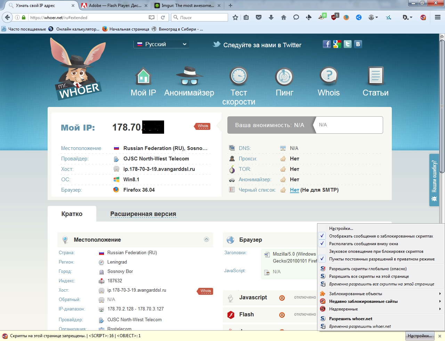This screenshot has height=341, width=445.
Task: Open Виноград в Сибири bookmark
Action: tap(178, 29)
